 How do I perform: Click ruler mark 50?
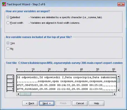[x=98, y=69]
